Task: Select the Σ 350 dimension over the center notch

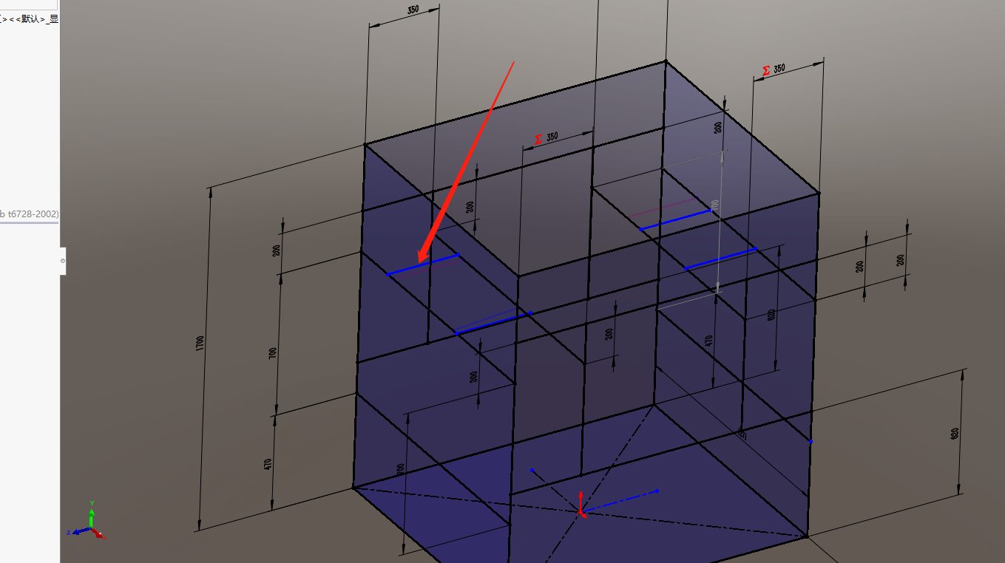Action: pos(547,137)
